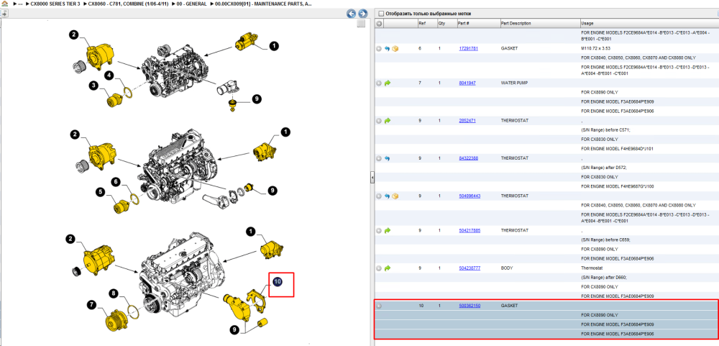
Task: Add part 504238777 using its plus icon
Action: point(379,268)
